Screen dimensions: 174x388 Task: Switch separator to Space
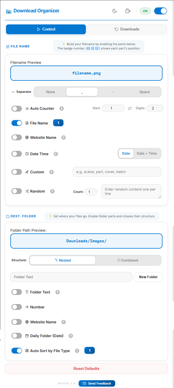point(144,92)
